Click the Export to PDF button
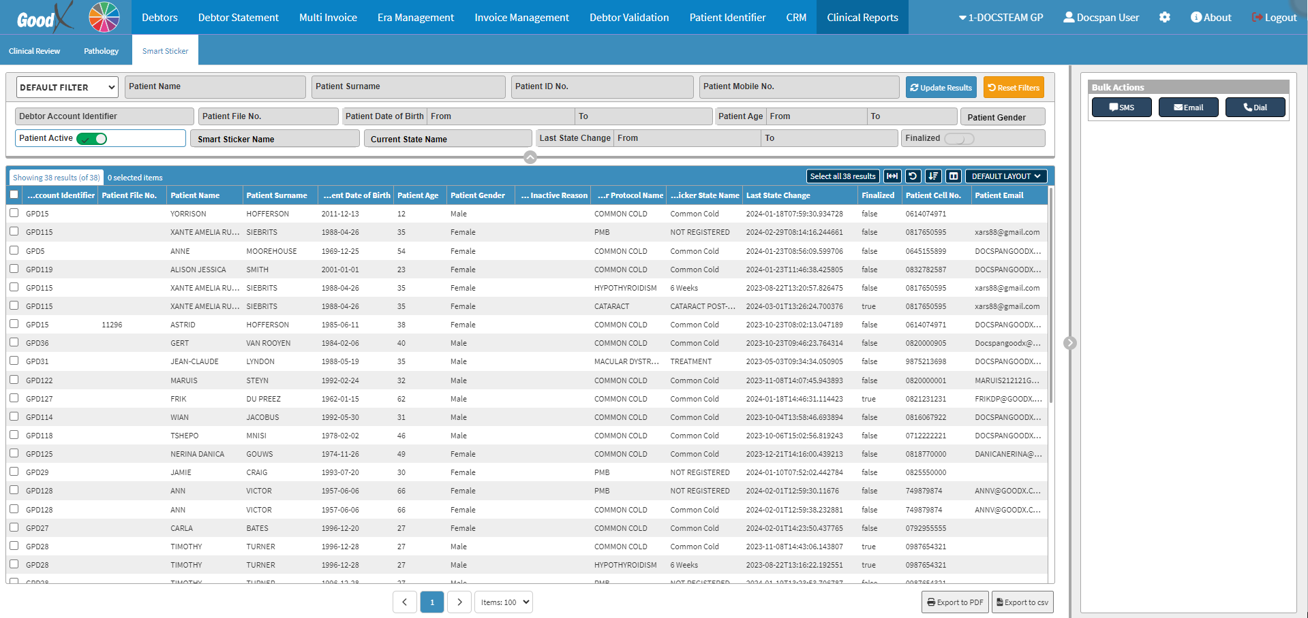Viewport: 1308px width, 618px height. pos(955,602)
